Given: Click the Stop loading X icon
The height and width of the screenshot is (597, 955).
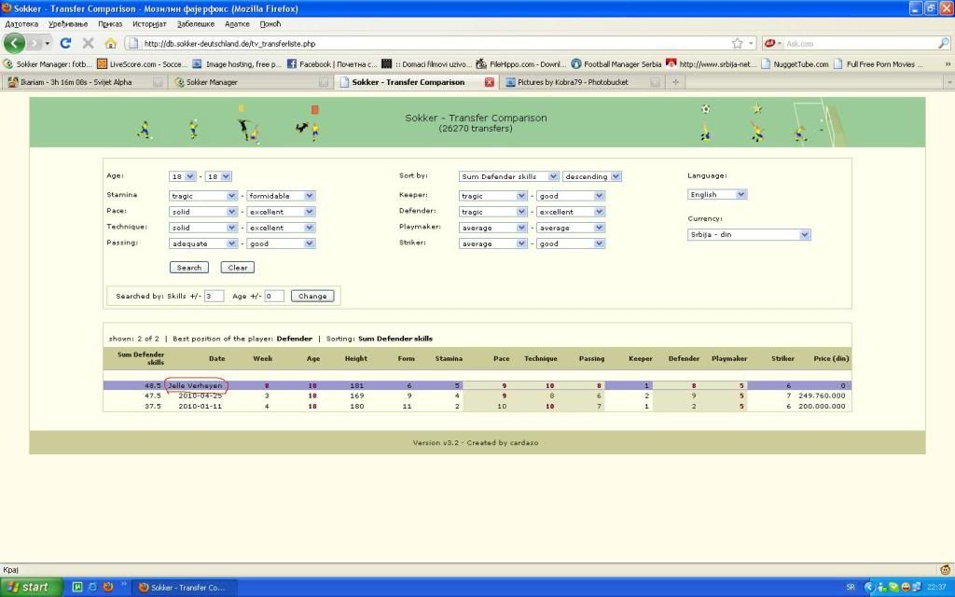Looking at the screenshot, I should 89,43.
